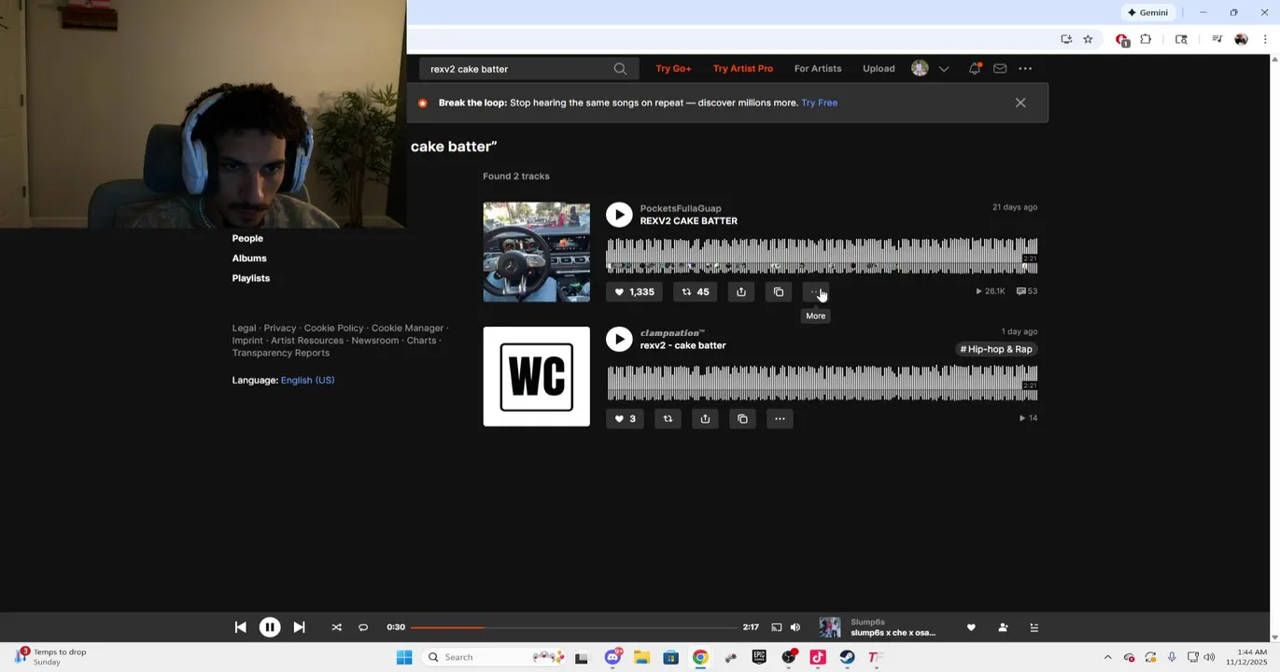This screenshot has height=672, width=1280.
Task: Bookmark this page with the star icon
Action: click(1088, 39)
